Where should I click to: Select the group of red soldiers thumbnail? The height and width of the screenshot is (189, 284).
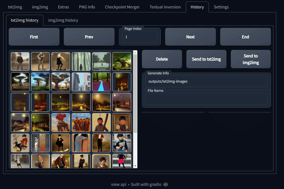pyautogui.click(x=81, y=123)
